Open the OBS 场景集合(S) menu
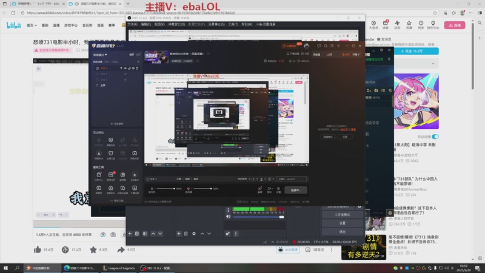The width and height of the screenshot is (485, 273). (216, 24)
